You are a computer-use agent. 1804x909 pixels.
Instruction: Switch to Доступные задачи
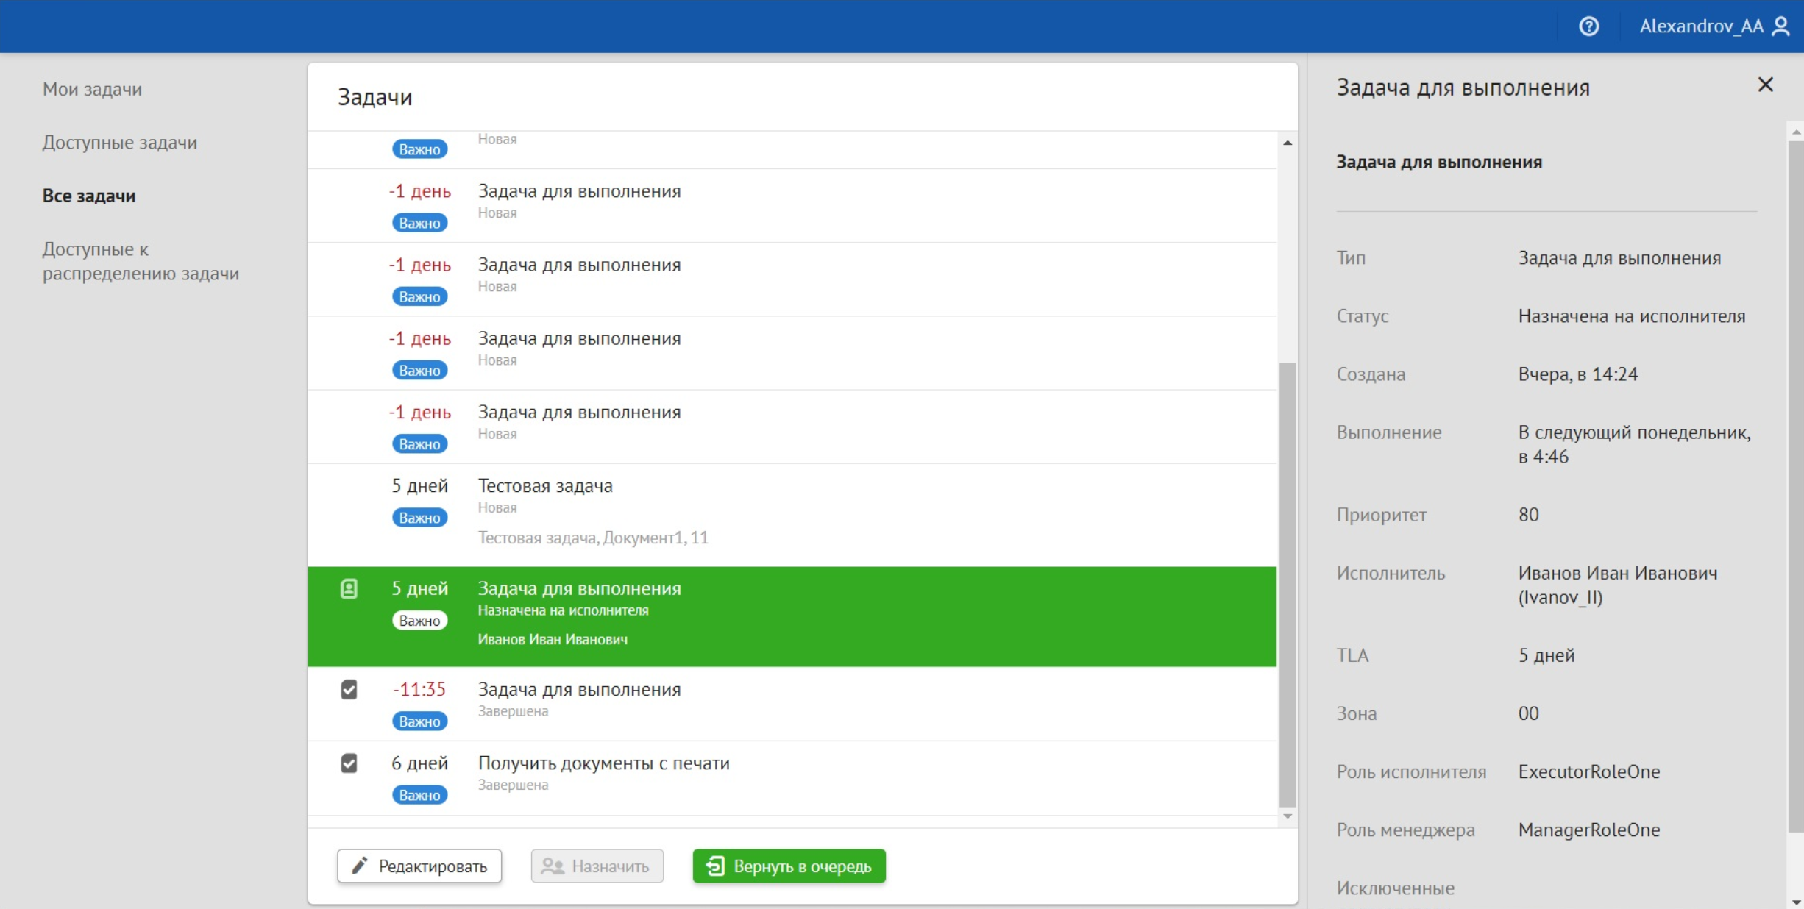tap(119, 143)
